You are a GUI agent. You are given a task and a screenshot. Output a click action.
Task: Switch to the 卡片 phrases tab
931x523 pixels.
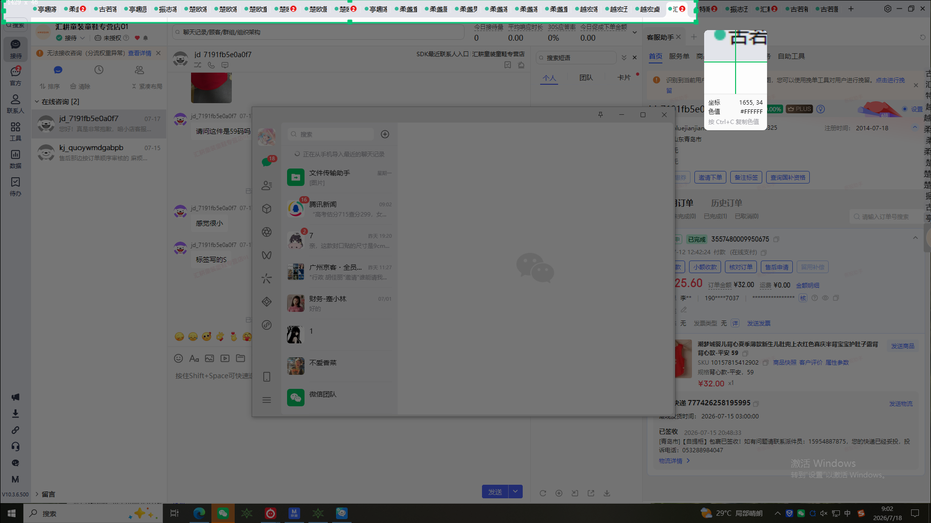tap(624, 78)
